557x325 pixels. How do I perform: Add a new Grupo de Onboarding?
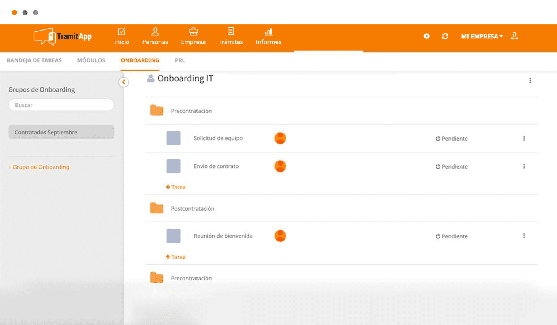point(39,167)
